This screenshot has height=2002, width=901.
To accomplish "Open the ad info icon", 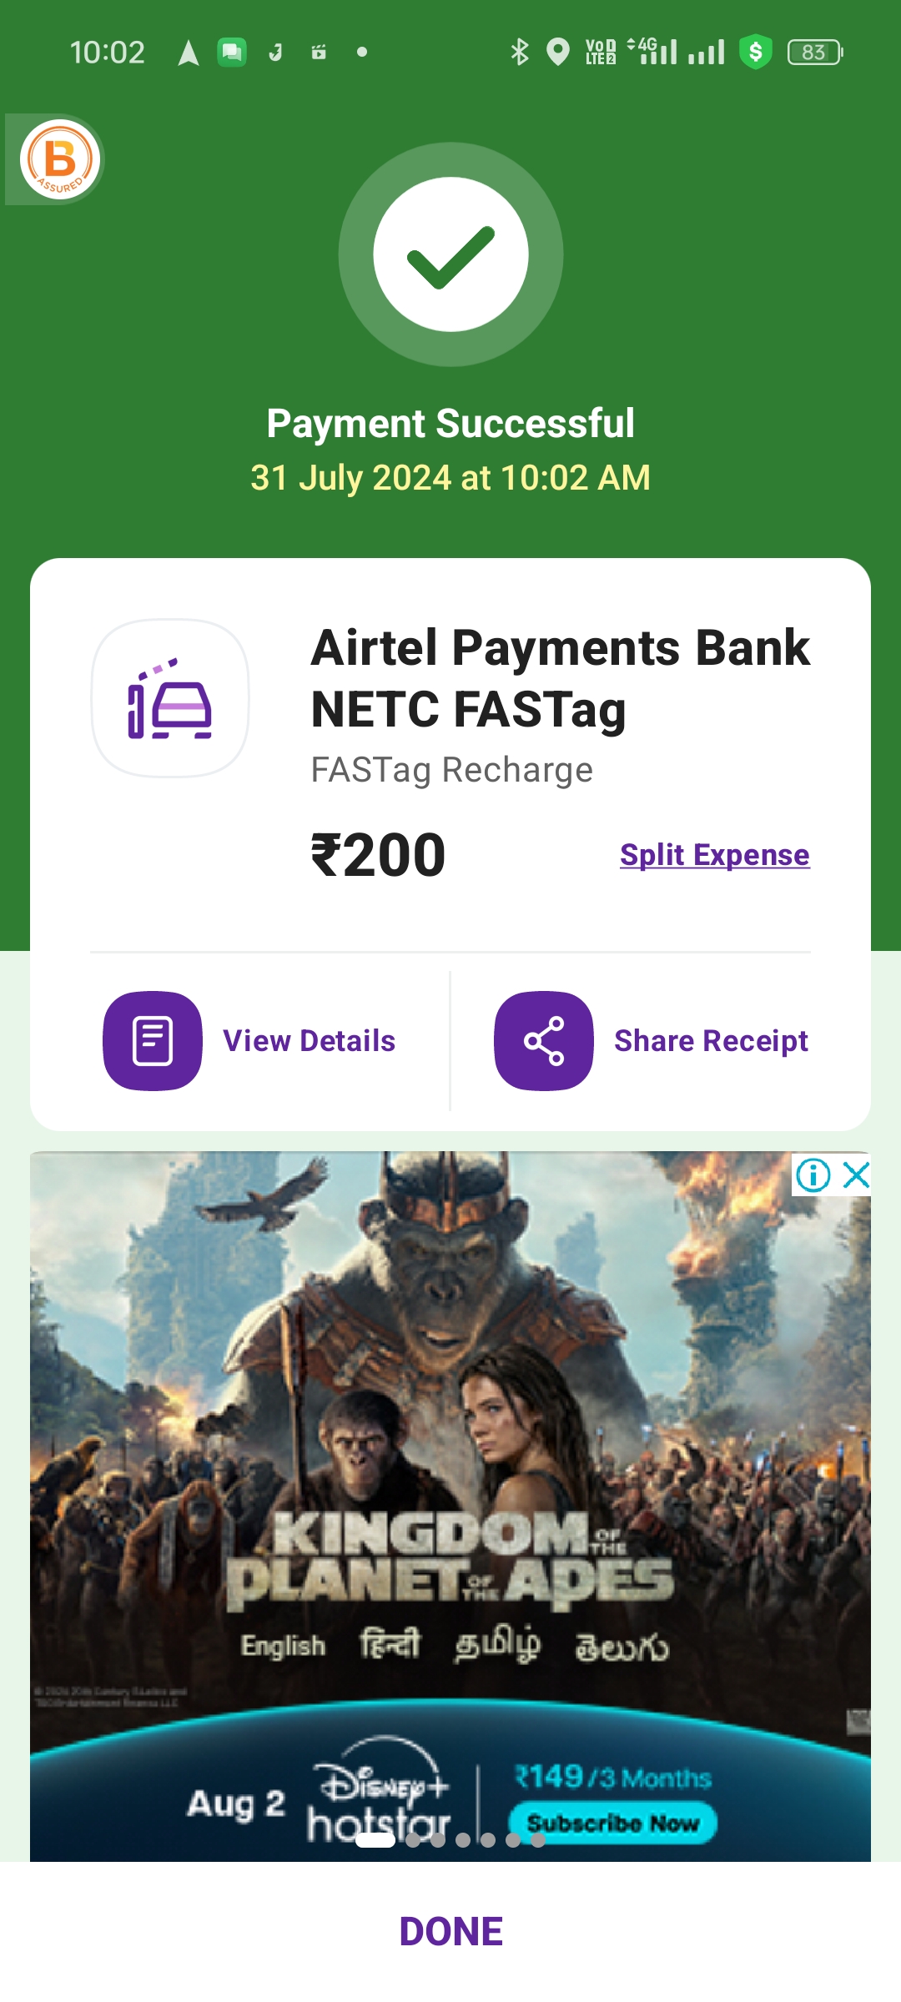I will tap(813, 1175).
